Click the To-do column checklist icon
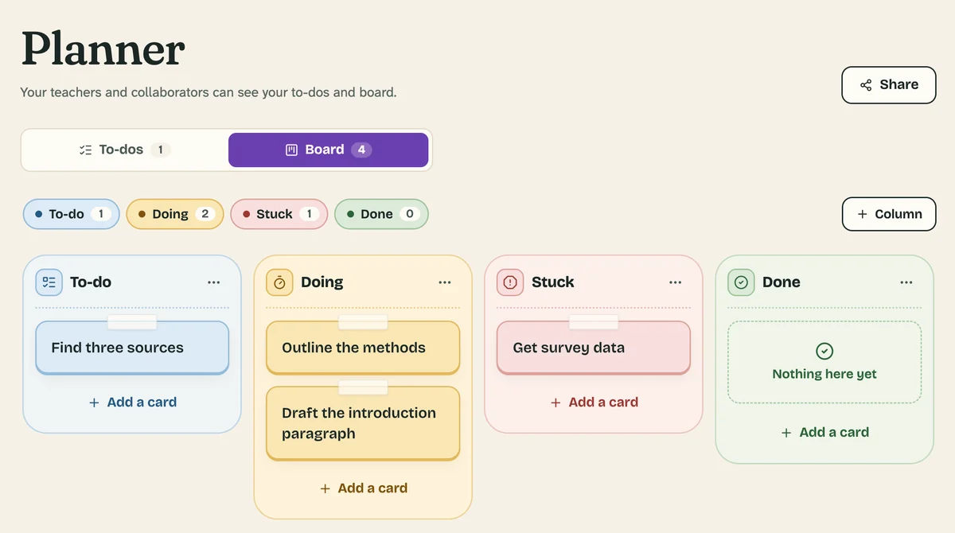955x533 pixels. tap(49, 282)
